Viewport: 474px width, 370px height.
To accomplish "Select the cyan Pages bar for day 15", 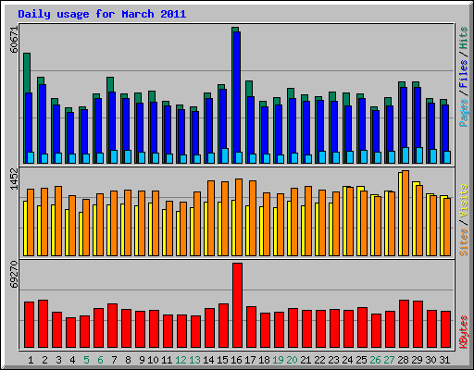I will click(x=225, y=155).
